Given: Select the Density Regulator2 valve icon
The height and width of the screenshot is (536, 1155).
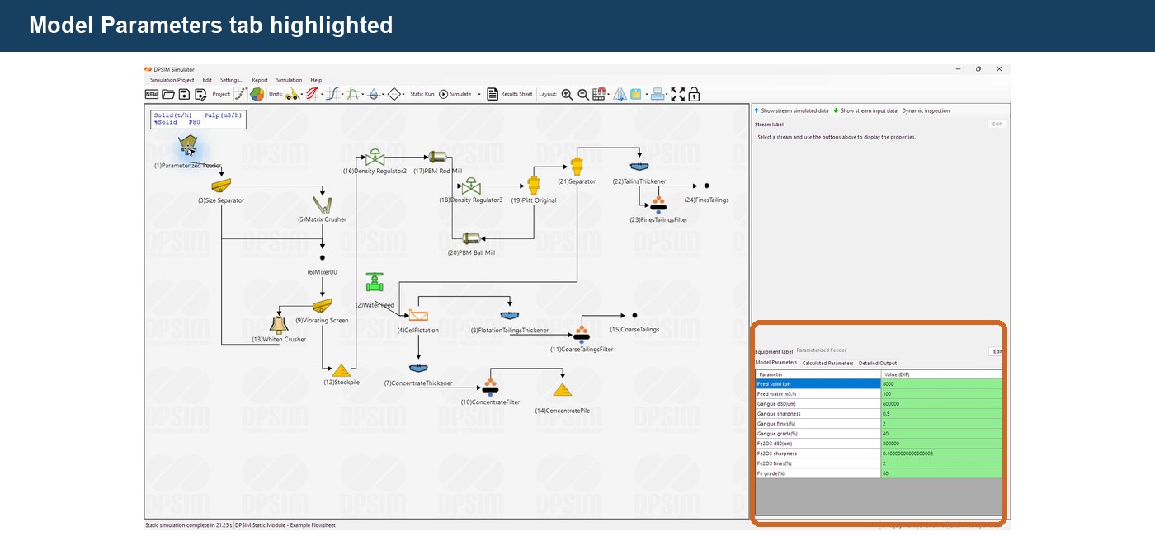Looking at the screenshot, I should coord(375,157).
